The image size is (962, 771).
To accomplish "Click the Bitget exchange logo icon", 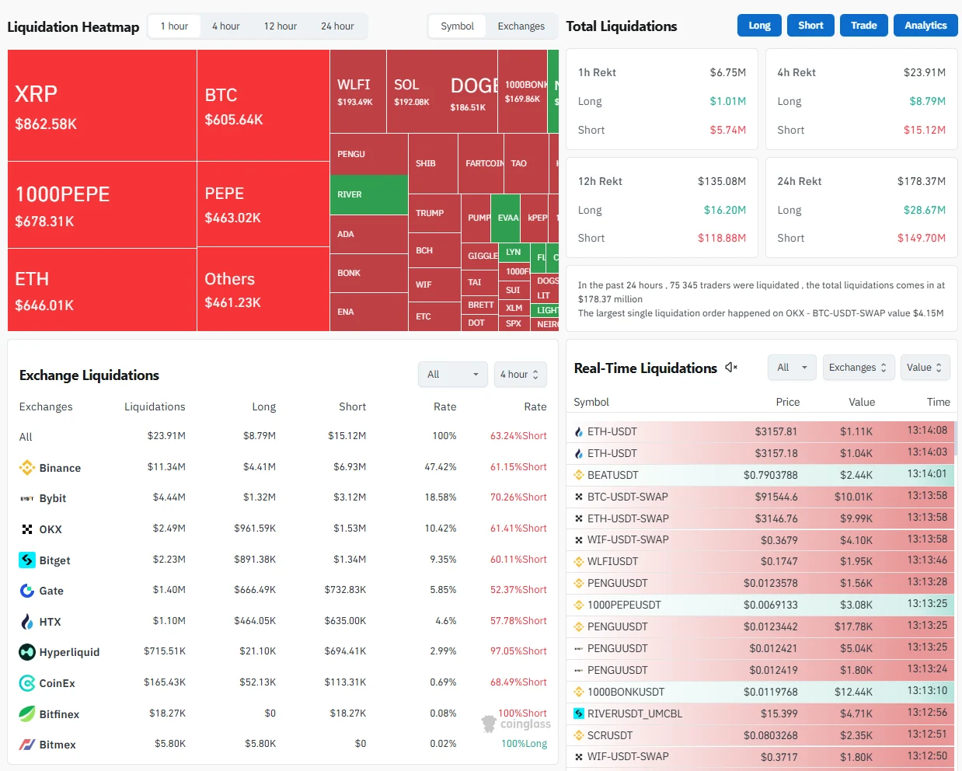I will [27, 560].
